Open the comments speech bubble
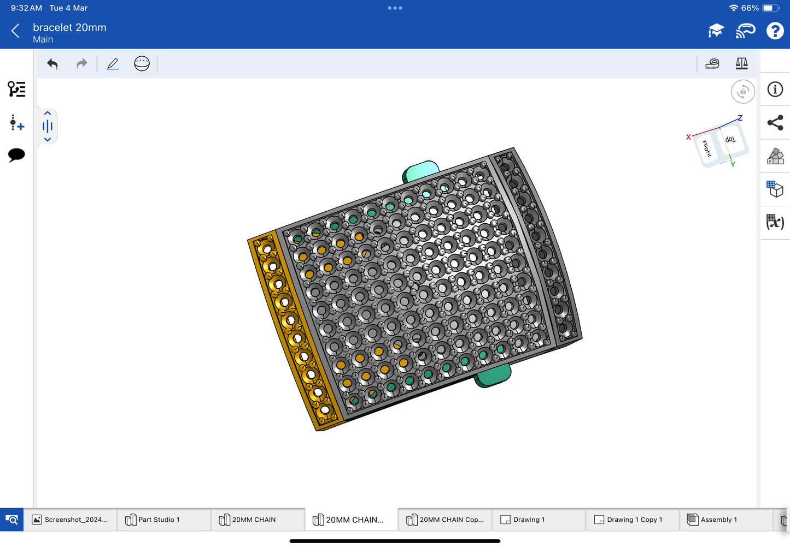The image size is (790, 548). coord(16,155)
